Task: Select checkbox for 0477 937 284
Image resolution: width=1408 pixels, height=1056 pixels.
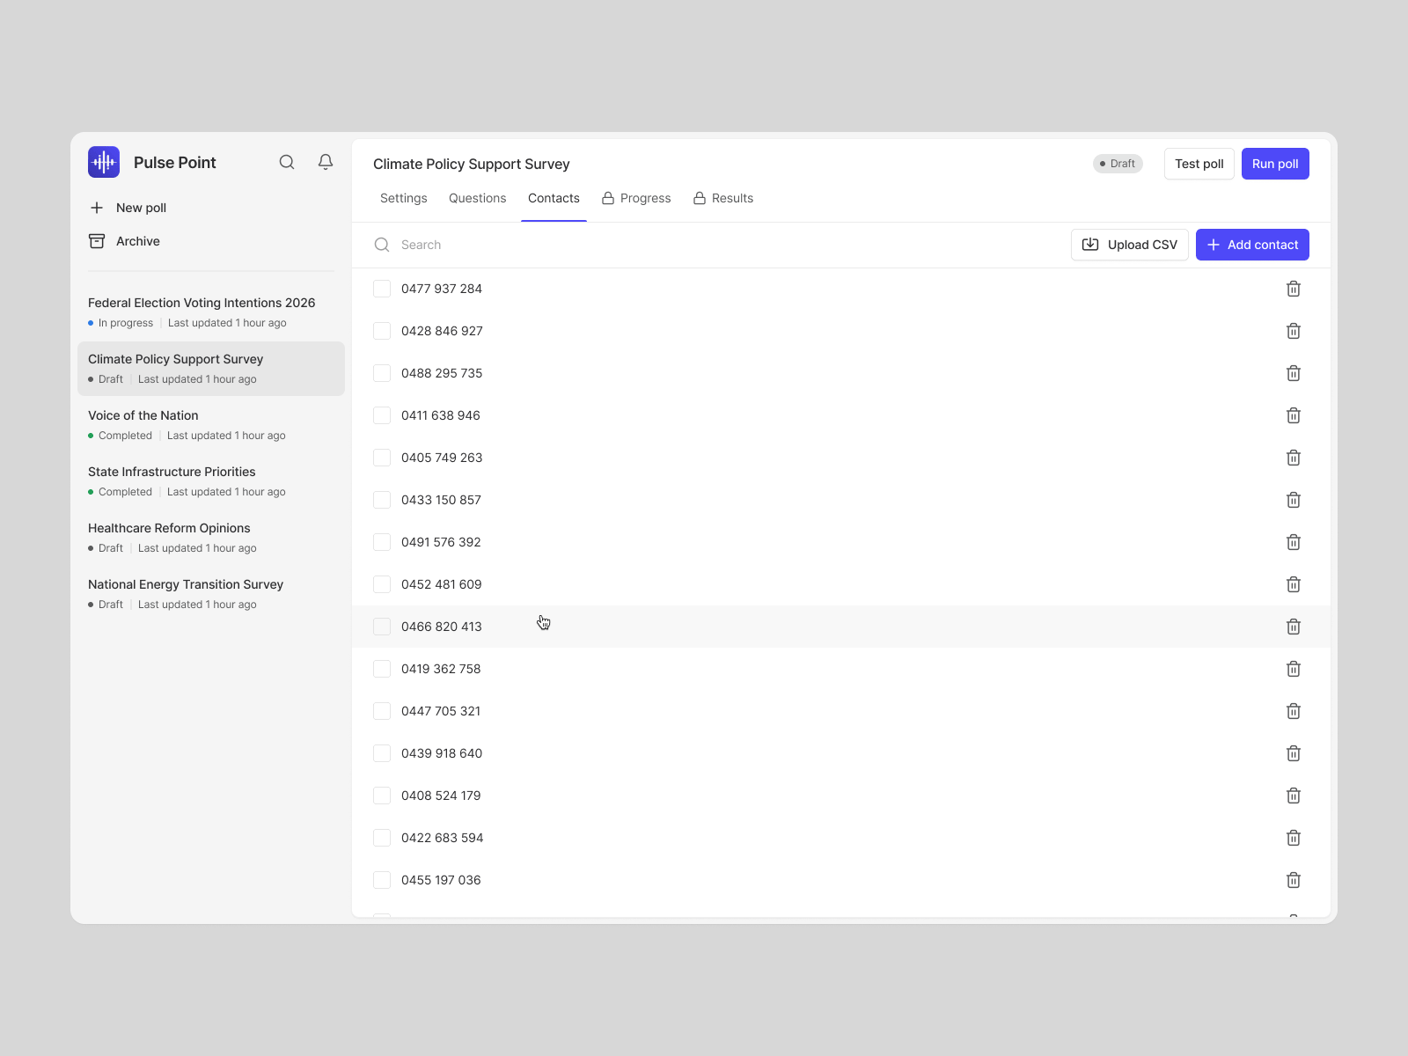Action: pyautogui.click(x=382, y=289)
